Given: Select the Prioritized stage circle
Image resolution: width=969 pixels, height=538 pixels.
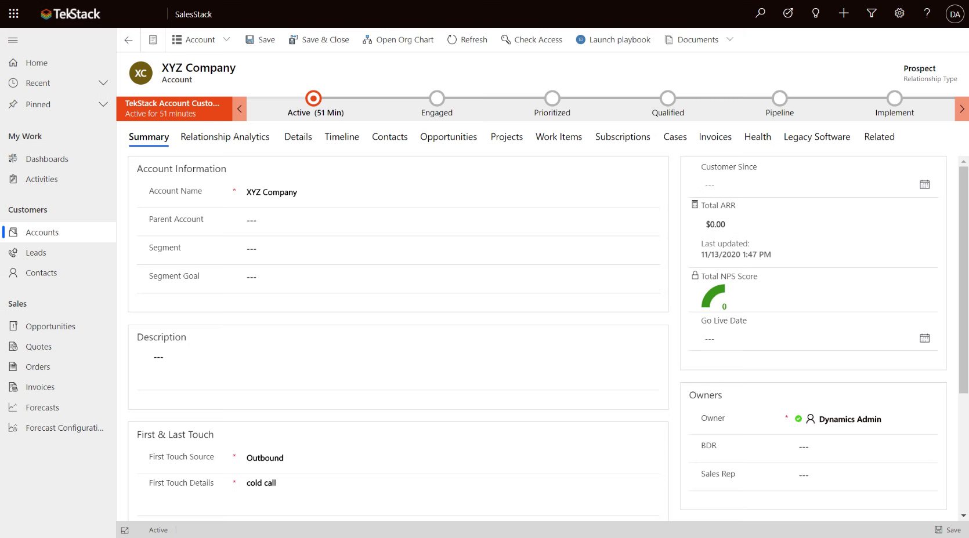Looking at the screenshot, I should click(552, 98).
